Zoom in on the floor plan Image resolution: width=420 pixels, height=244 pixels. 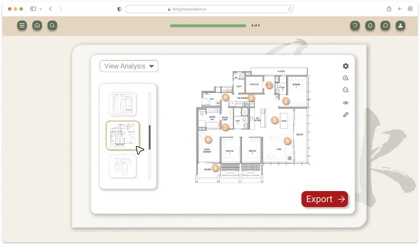coord(345,78)
